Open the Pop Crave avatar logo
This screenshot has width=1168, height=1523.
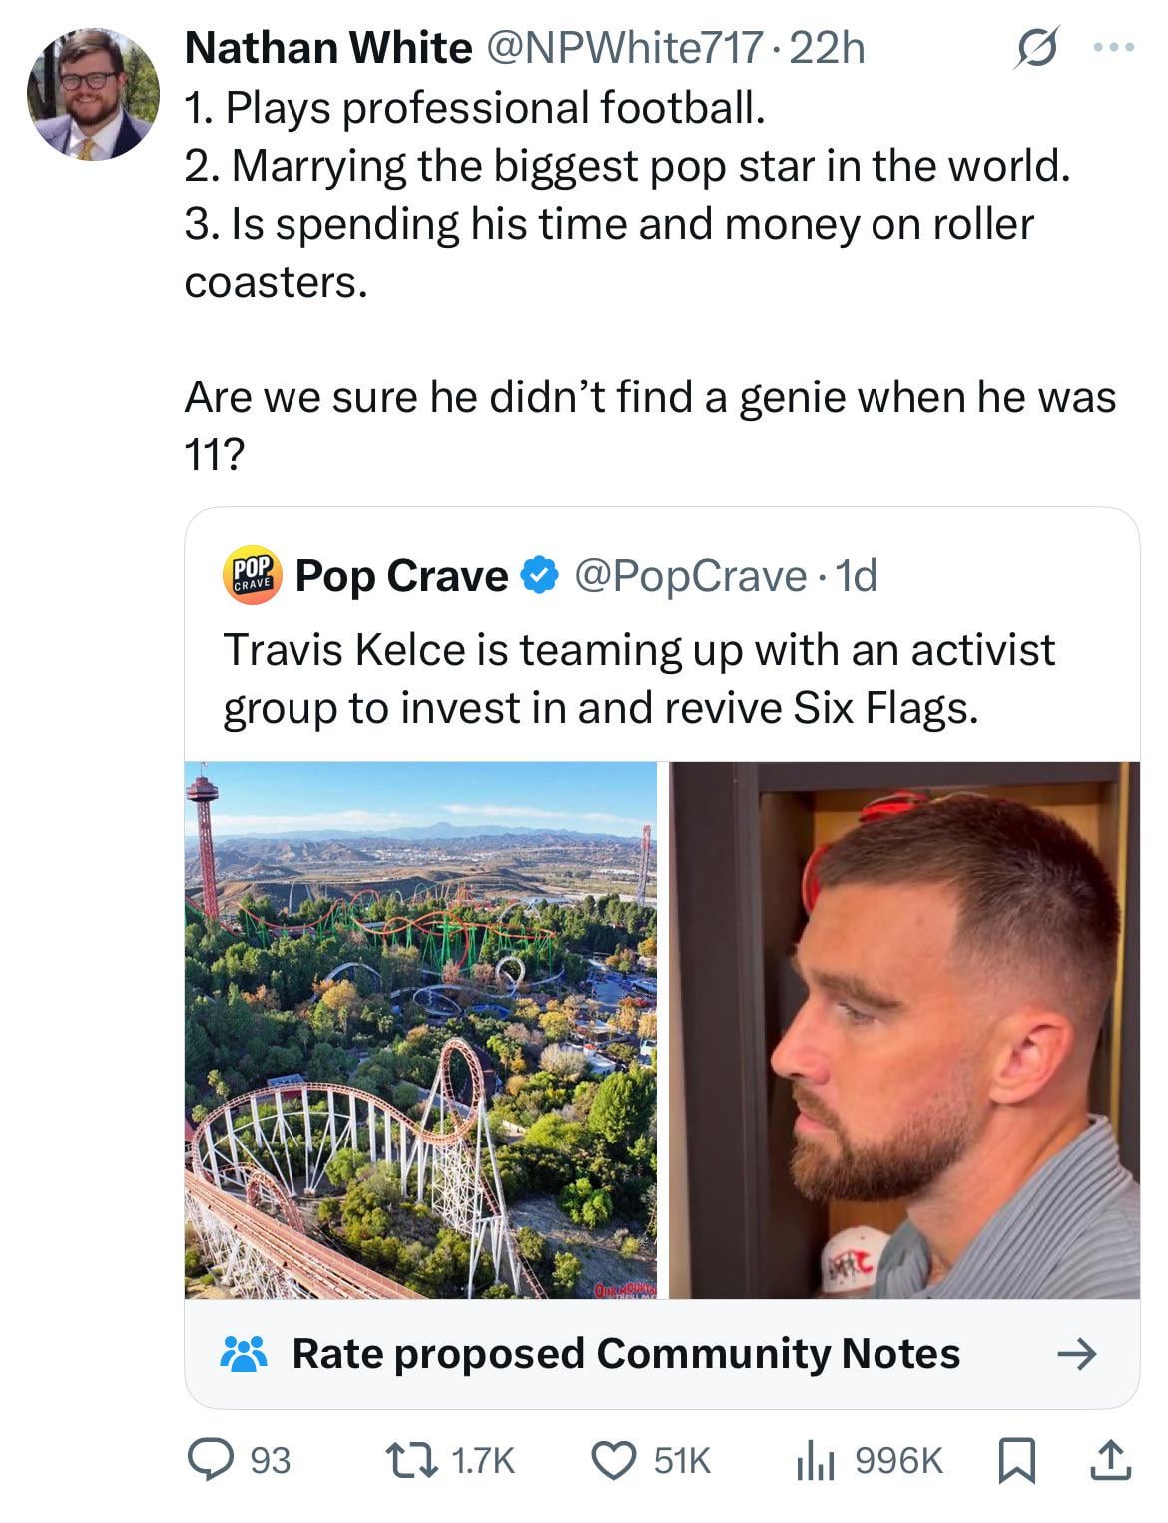pos(252,575)
